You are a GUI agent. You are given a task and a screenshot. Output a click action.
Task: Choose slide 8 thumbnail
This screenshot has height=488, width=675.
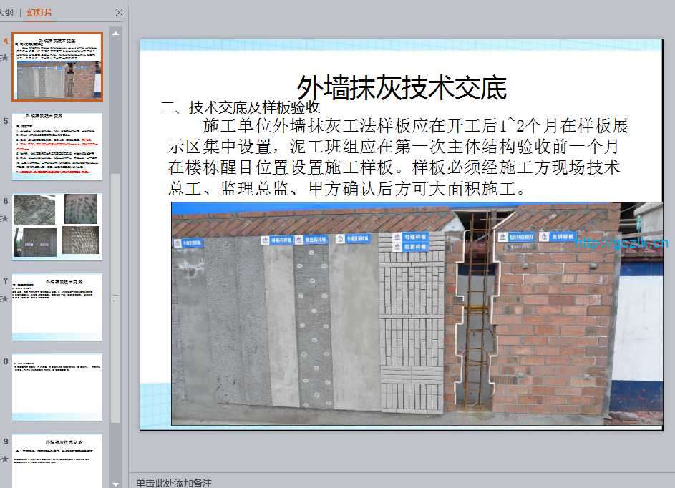pyautogui.click(x=57, y=386)
